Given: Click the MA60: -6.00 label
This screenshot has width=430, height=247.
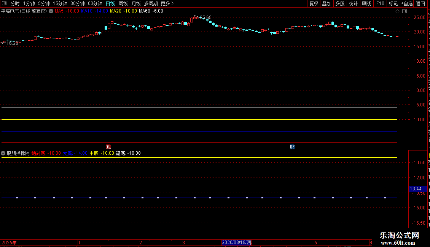Looking at the screenshot, I should pos(151,11).
